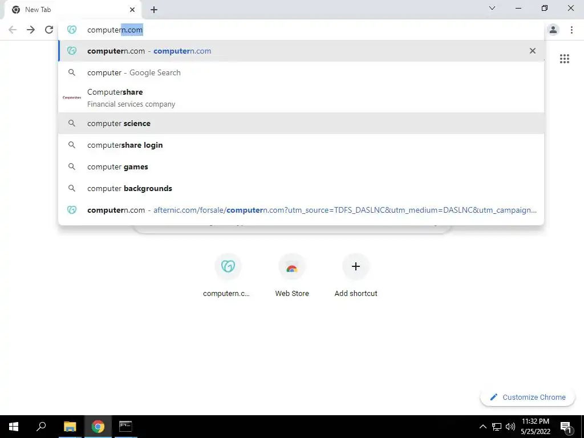The height and width of the screenshot is (438, 584).
Task: Close the New Tab tab
Action: click(x=132, y=10)
